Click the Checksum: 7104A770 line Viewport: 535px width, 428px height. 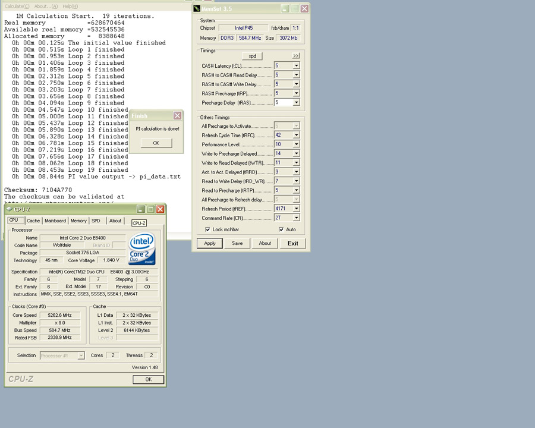click(38, 190)
